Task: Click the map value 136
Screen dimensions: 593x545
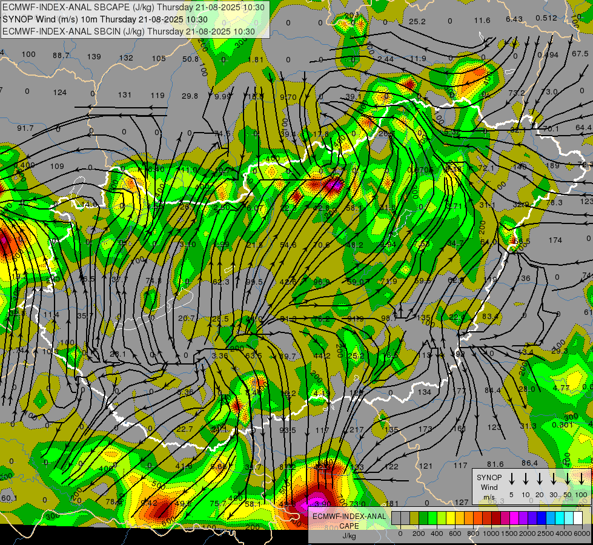Action: [523, 279]
